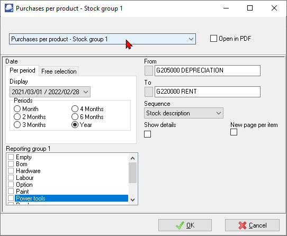Switch to the Free selection tab
The image size is (287, 236).
(x=59, y=71)
